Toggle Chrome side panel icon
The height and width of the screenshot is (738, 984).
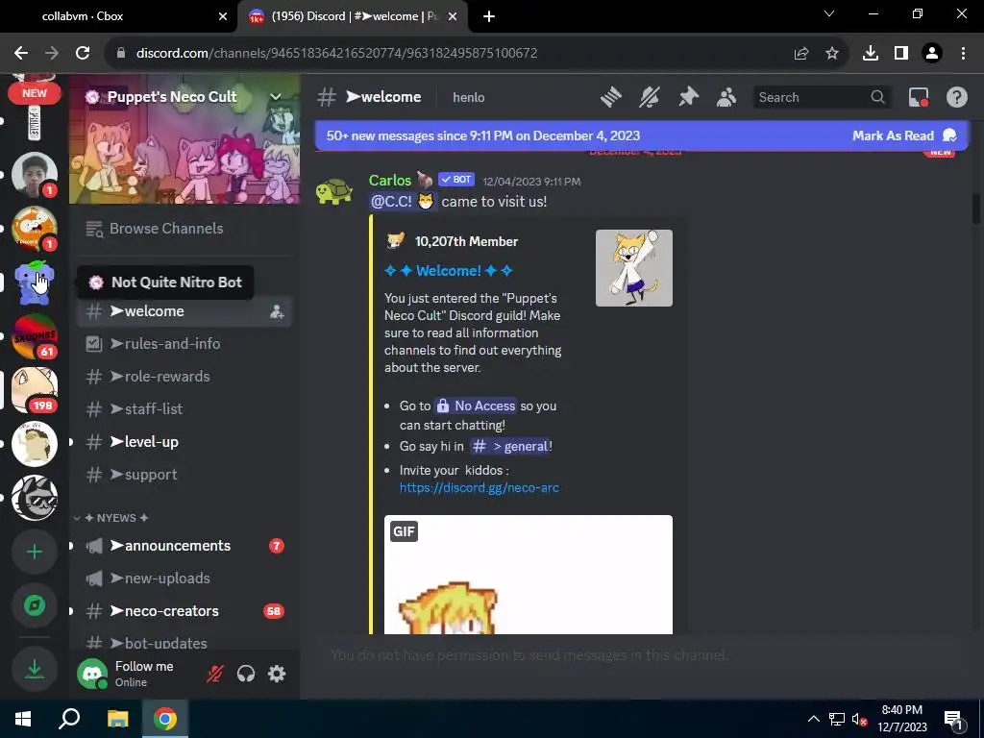[901, 54]
